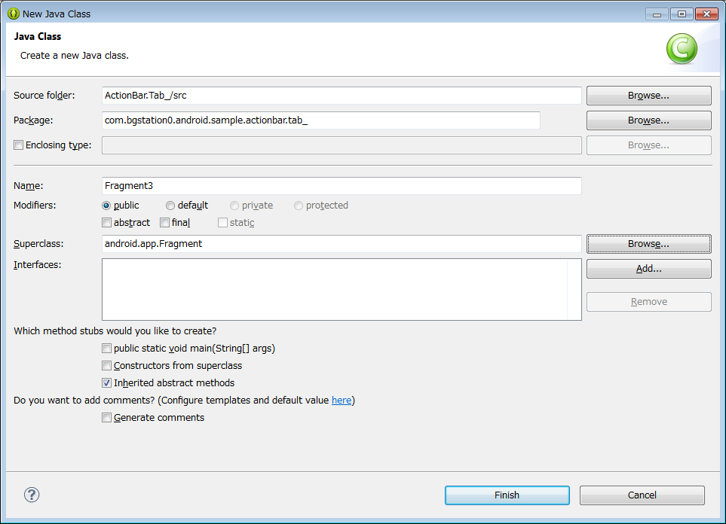Image resolution: width=726 pixels, height=524 pixels.
Task: Click the green Java class wizard icon
Action: click(x=682, y=49)
